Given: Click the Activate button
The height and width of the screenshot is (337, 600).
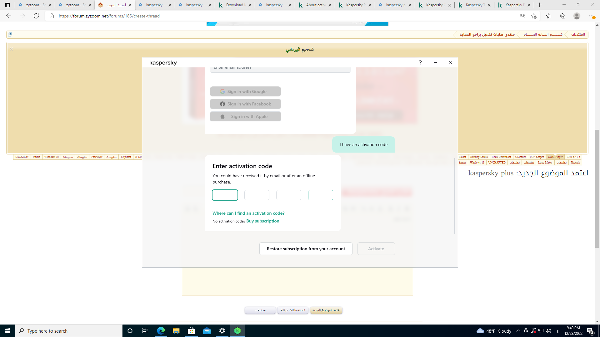Looking at the screenshot, I should pyautogui.click(x=376, y=249).
